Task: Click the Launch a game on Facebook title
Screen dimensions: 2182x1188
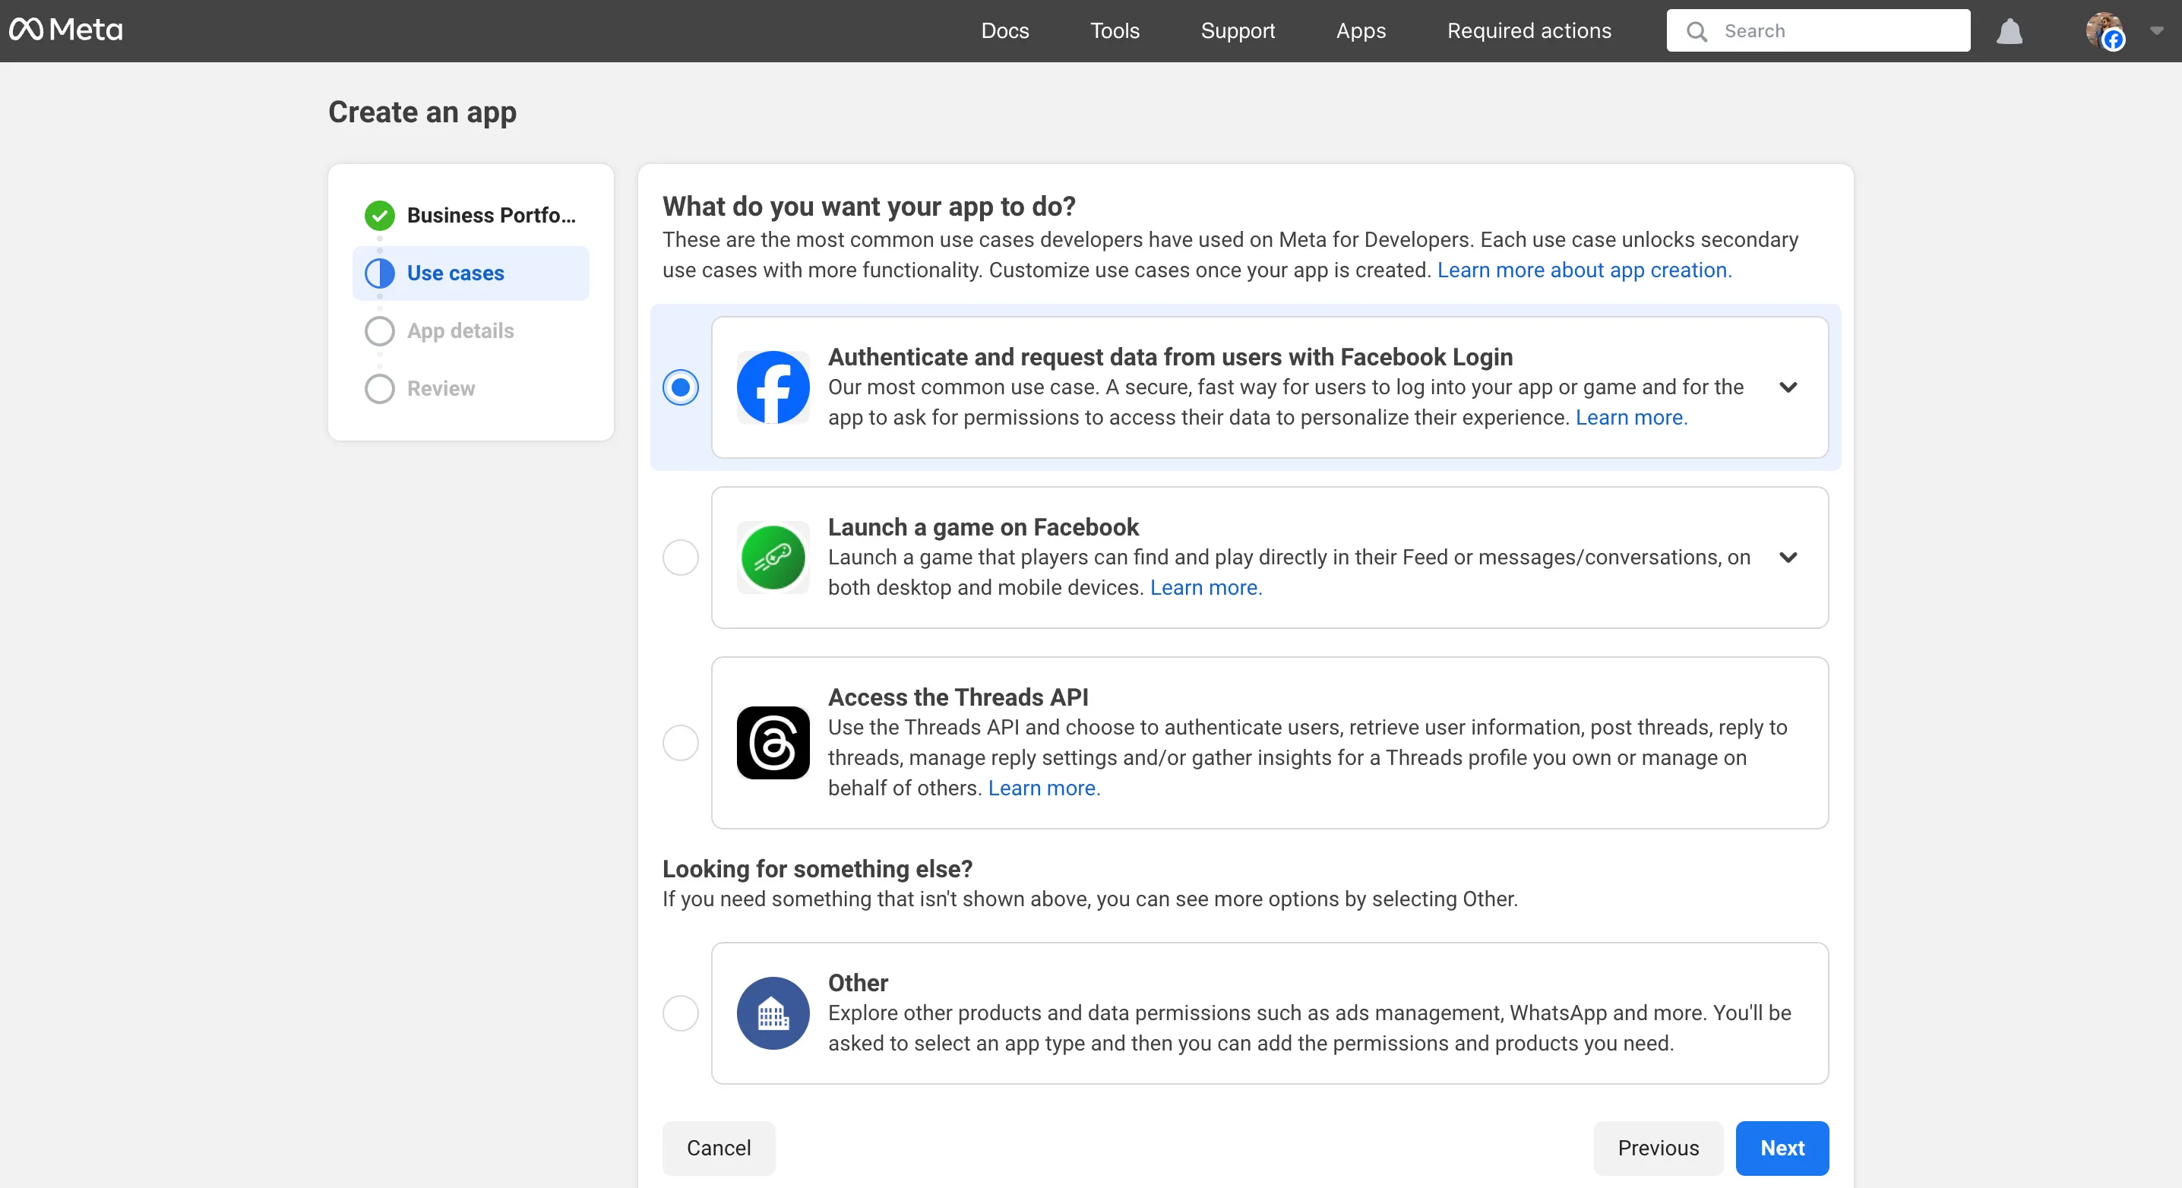Action: pos(983,526)
